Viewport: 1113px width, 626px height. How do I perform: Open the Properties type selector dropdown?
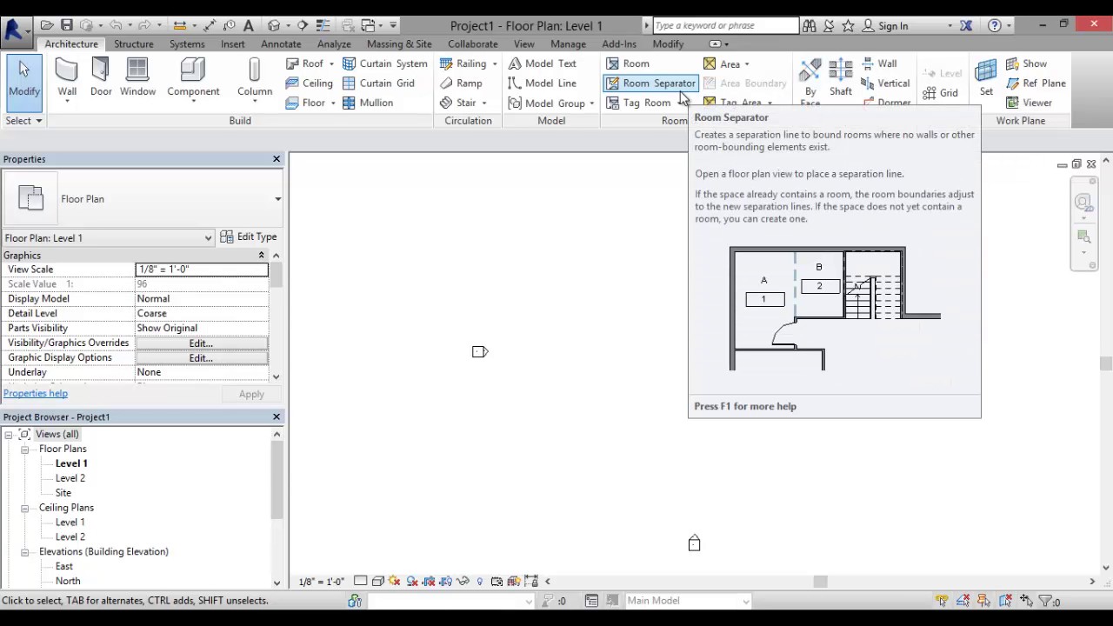pyautogui.click(x=278, y=199)
